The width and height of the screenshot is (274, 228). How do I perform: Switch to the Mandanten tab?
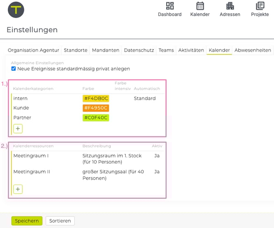click(105, 50)
